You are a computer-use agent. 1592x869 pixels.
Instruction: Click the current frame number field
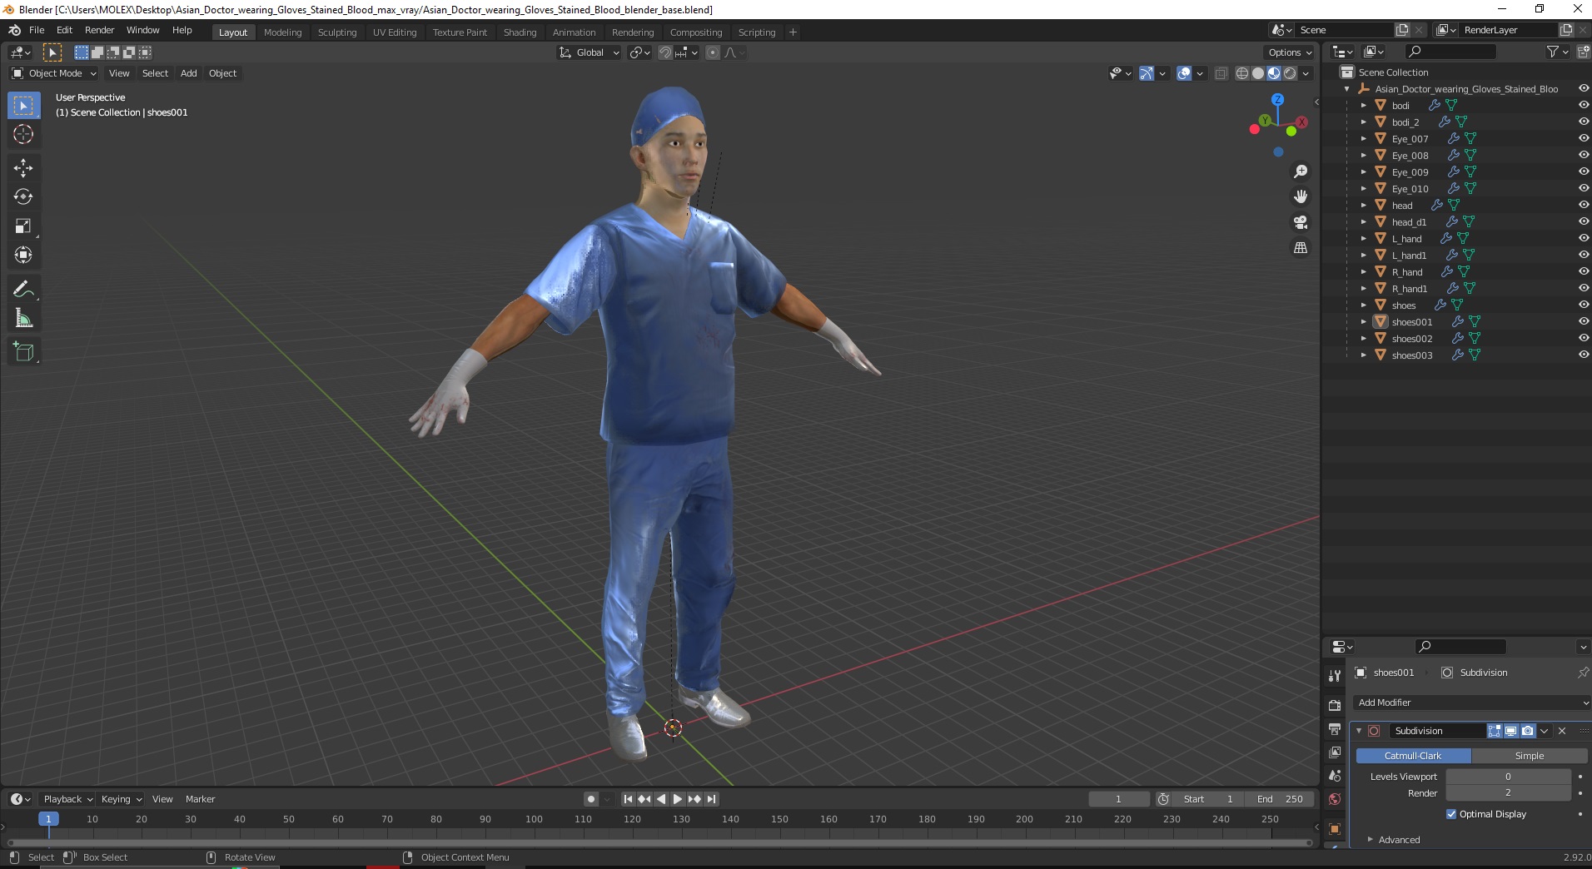[x=1118, y=799]
